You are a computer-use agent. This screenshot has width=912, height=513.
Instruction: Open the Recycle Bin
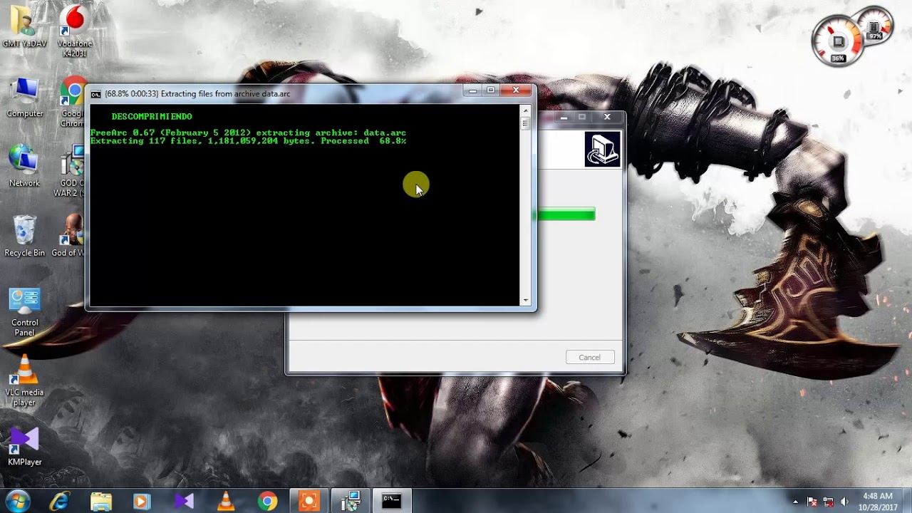(x=24, y=235)
